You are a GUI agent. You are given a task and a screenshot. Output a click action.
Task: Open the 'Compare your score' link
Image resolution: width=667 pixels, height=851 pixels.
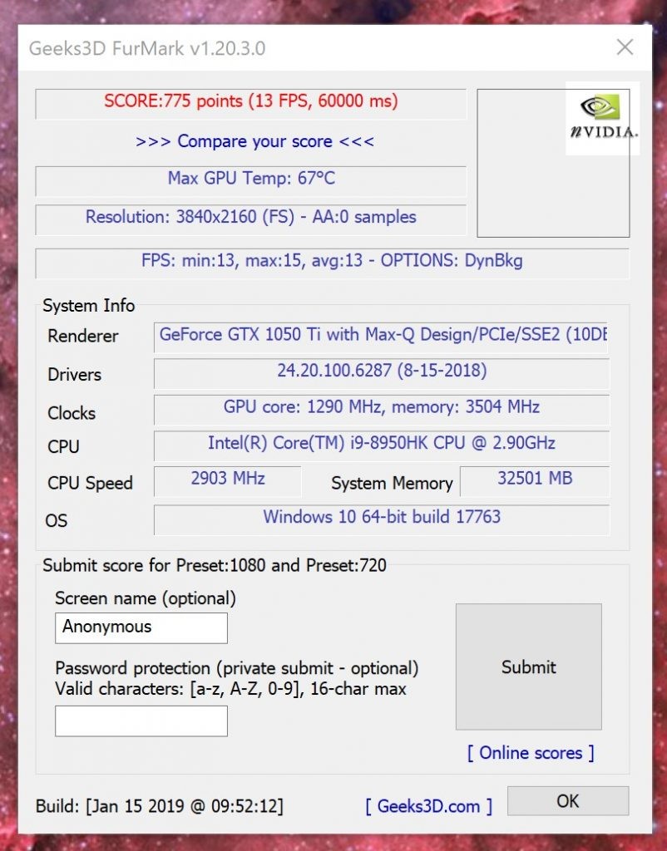coord(254,141)
